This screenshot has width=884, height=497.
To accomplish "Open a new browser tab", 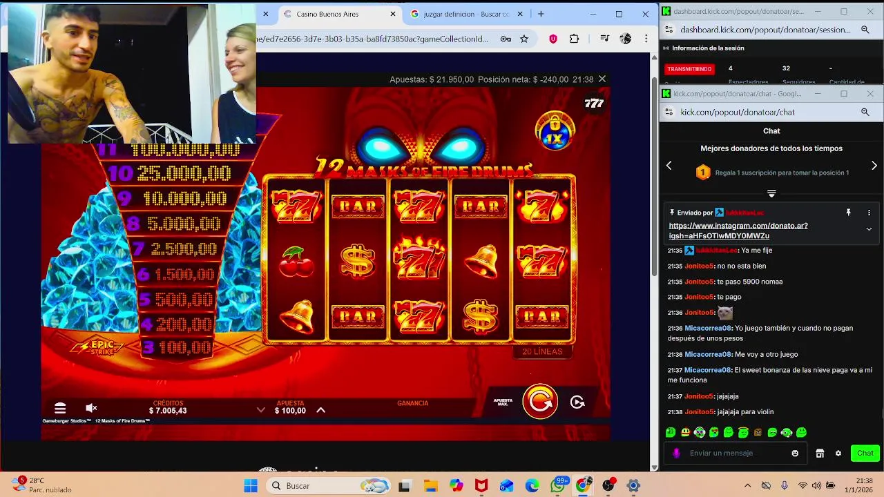I will click(x=541, y=14).
